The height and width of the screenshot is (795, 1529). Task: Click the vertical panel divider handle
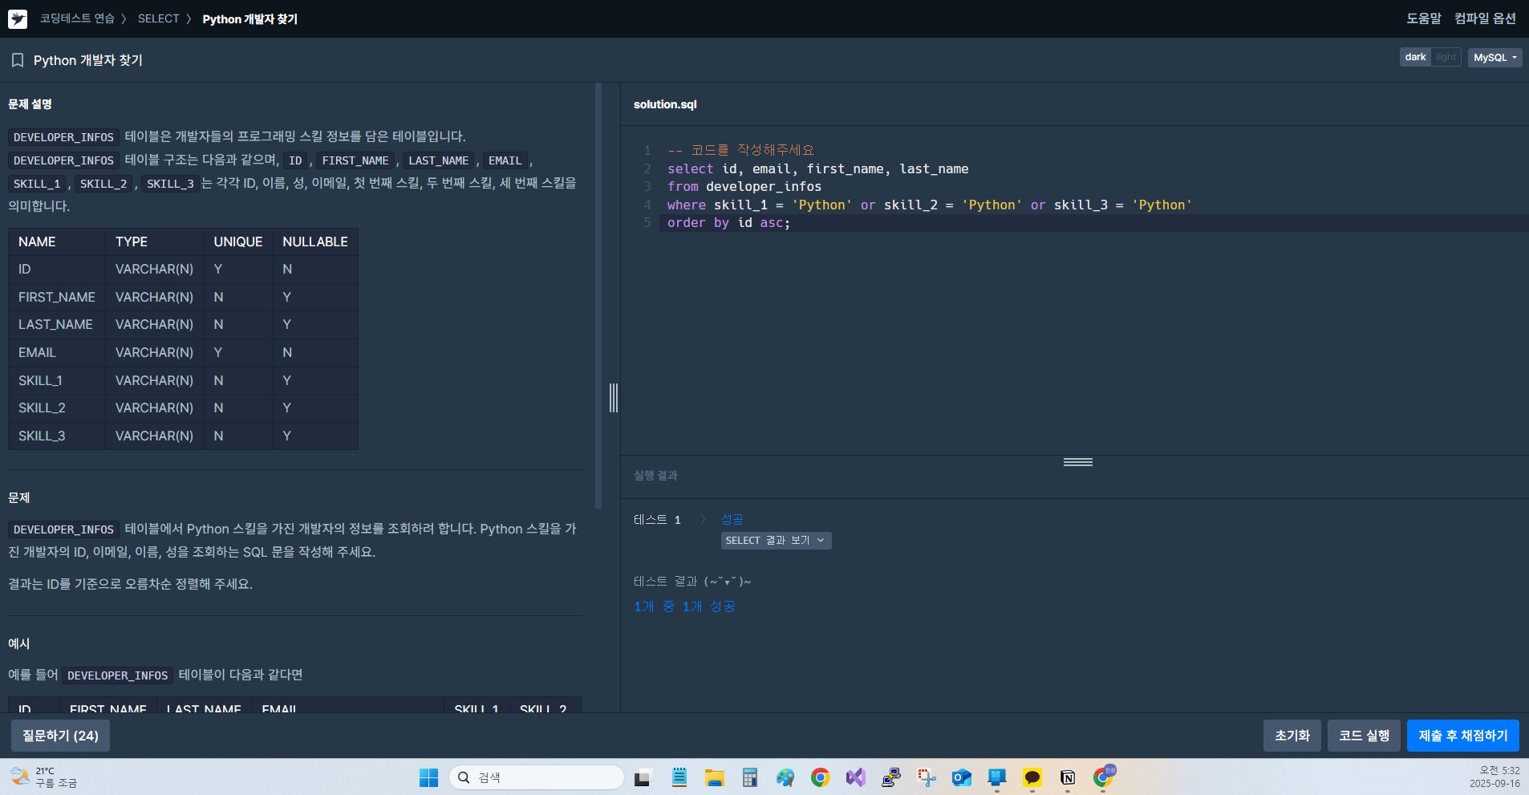click(614, 398)
